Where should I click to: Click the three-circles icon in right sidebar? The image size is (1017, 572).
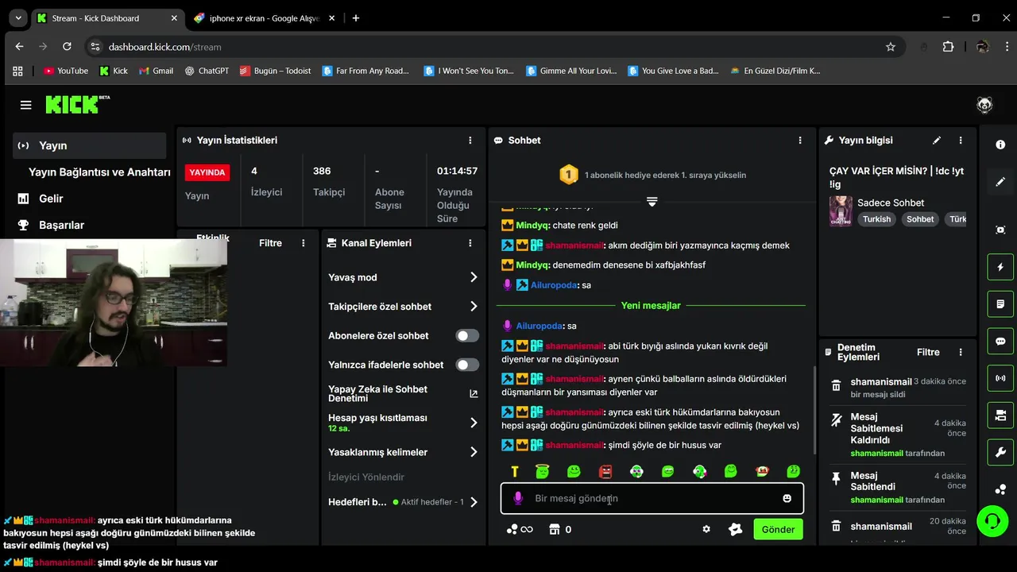coord(1000,489)
